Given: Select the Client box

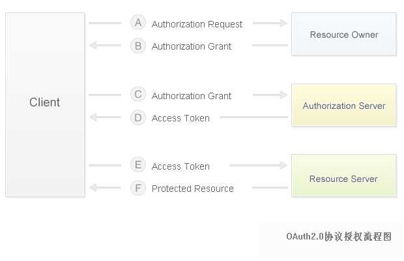Looking at the screenshot, I should 45,104.
